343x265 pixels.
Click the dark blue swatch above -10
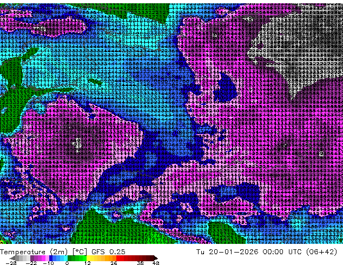pos(51,258)
